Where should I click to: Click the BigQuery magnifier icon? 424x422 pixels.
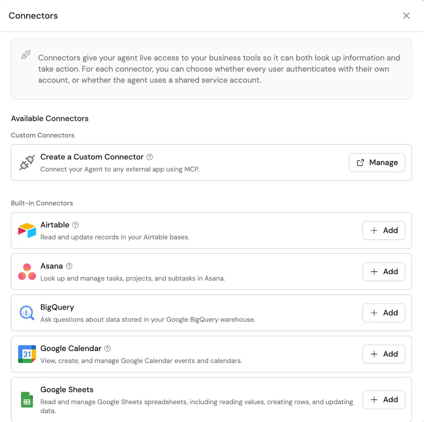pos(26,313)
